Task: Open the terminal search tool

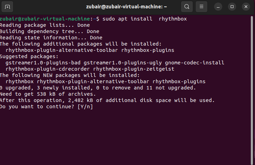Action: (x=187, y=7)
